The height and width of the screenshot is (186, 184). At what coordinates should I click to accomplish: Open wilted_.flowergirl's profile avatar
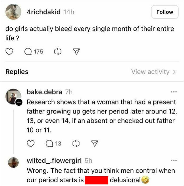[x=13, y=162]
